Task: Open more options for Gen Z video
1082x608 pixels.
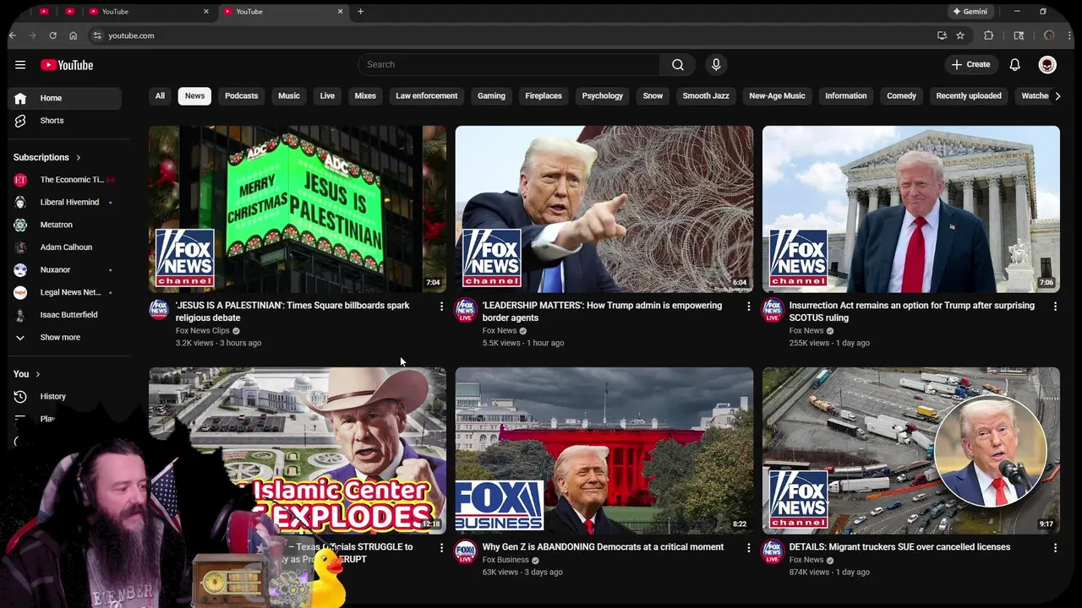Action: click(748, 548)
